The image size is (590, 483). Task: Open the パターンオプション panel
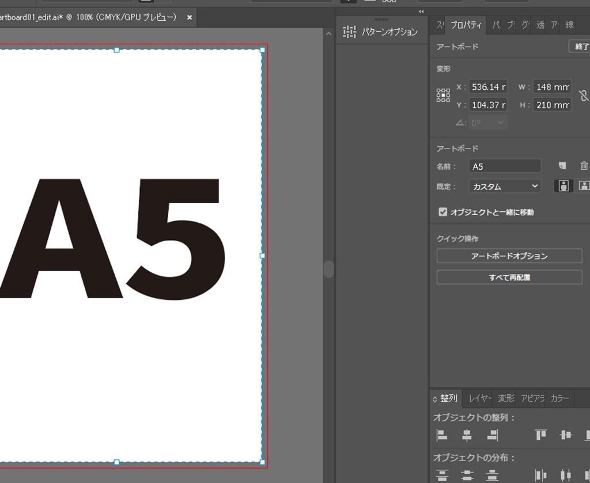(381, 32)
